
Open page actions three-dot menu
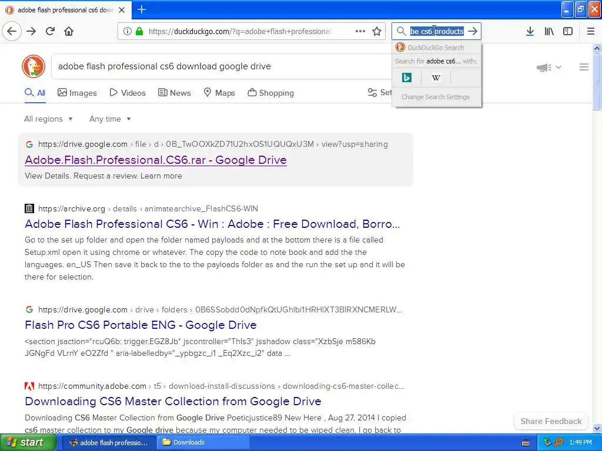click(x=360, y=31)
